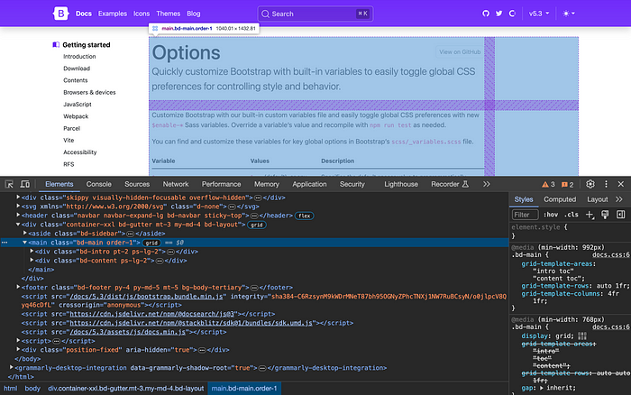This screenshot has width=631, height=395.
Task: Expand the grammarly-desktop-integration node
Action: point(11,367)
